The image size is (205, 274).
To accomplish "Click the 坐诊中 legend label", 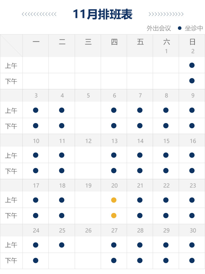I will tap(194, 28).
